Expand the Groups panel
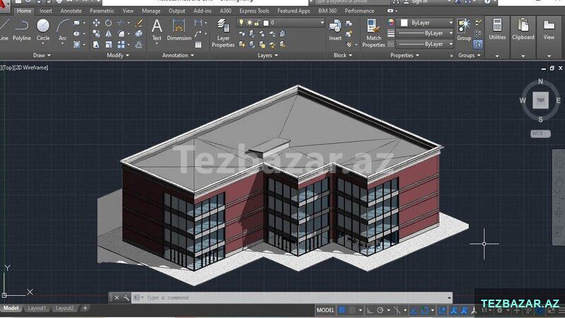 469,56
